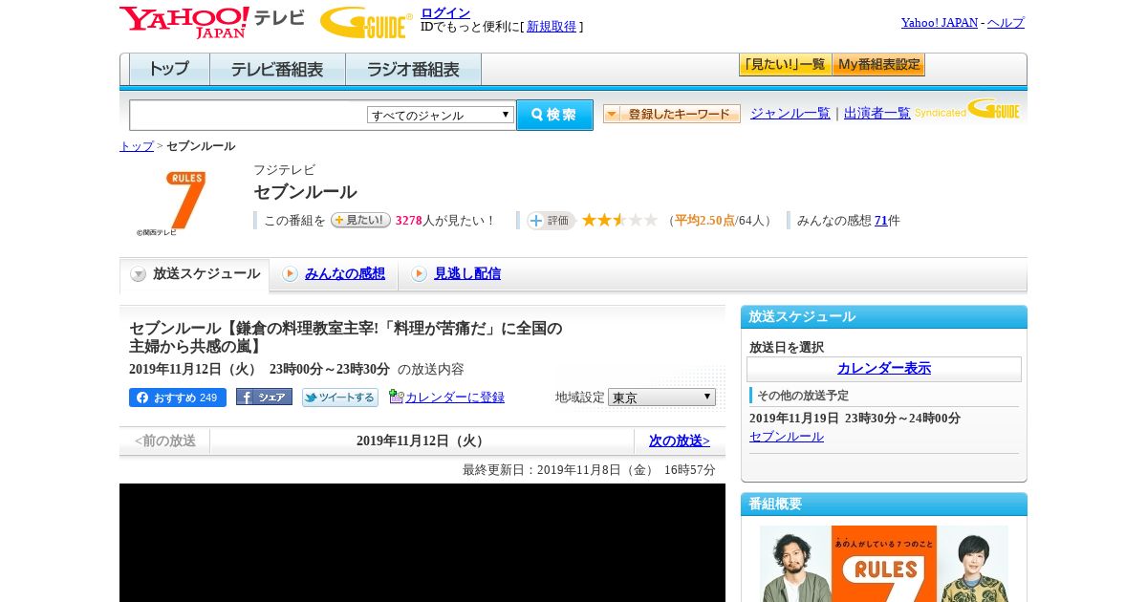
Task: Click the 2019年11月12日（火） date heading in navigation bar
Action: click(x=422, y=441)
